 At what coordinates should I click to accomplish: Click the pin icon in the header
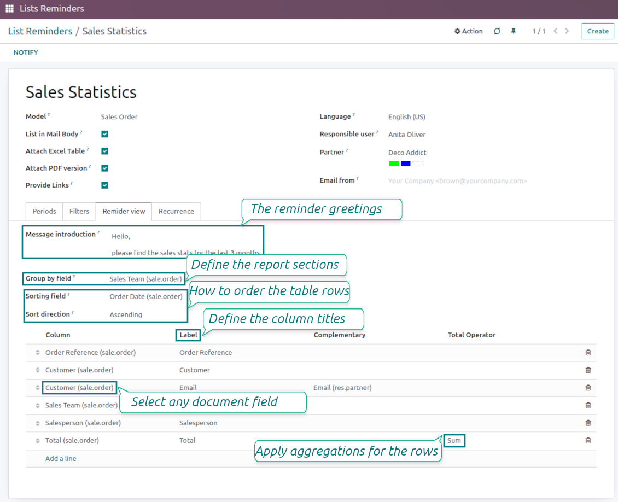(x=513, y=31)
